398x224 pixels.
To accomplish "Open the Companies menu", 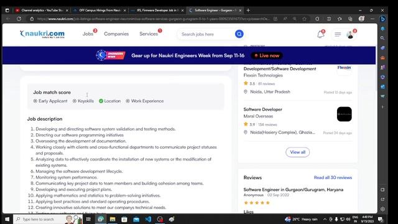I will click(x=116, y=34).
